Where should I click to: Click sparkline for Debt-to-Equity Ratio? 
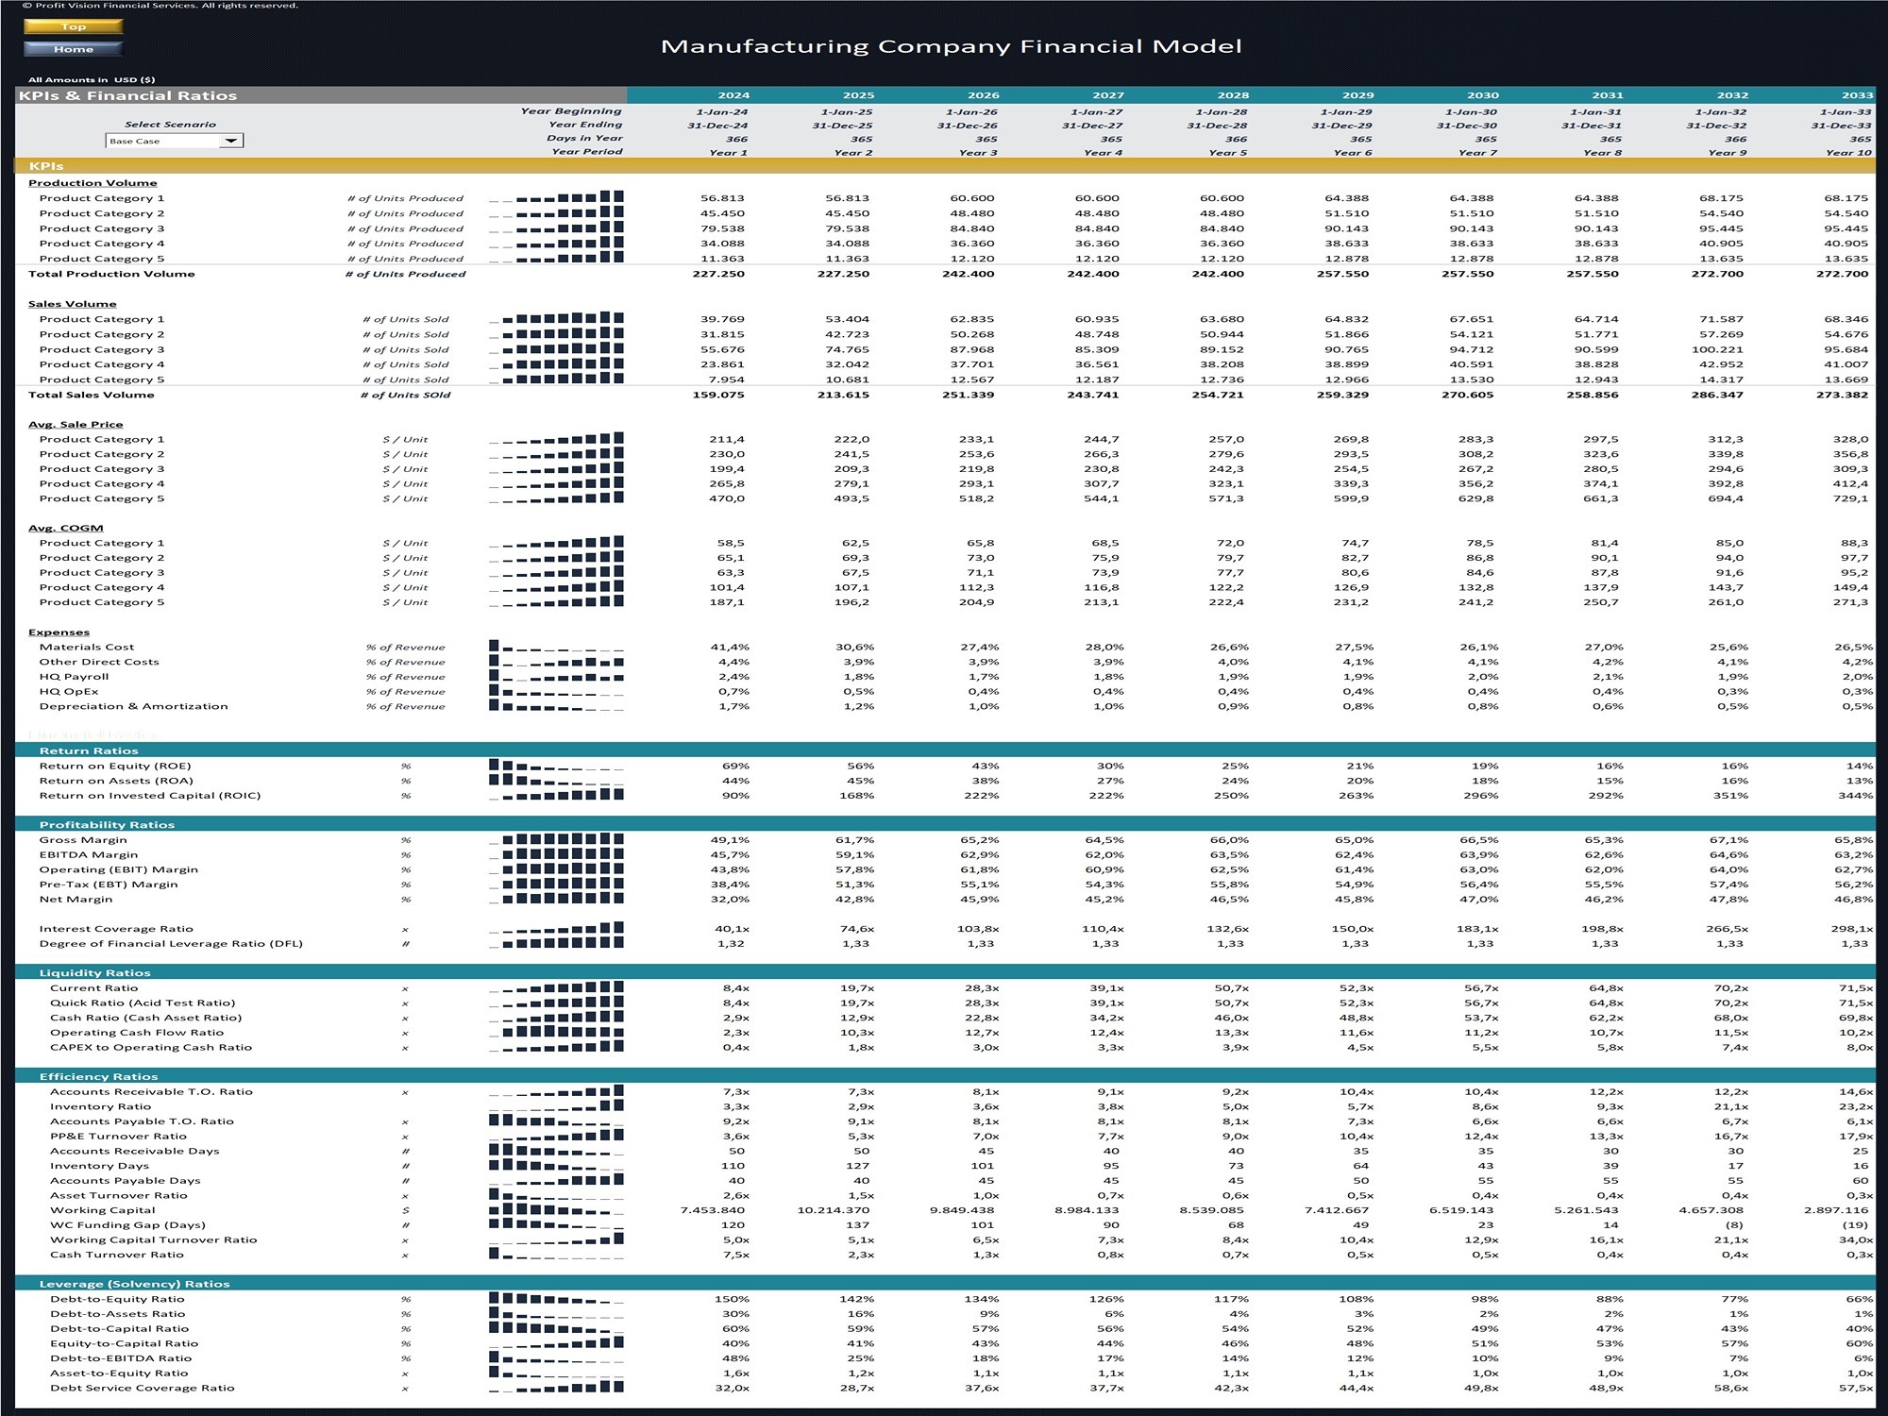[557, 1299]
